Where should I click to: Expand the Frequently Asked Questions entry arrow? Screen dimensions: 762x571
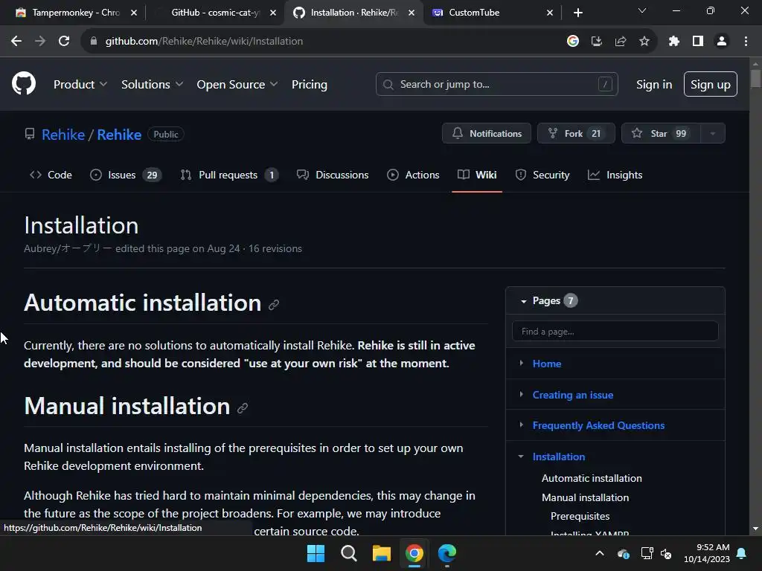521,425
